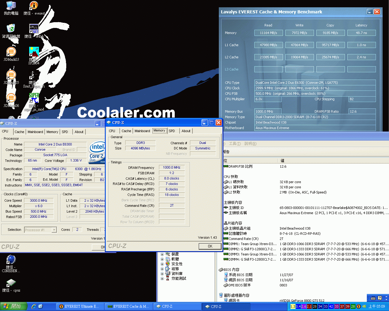Screen dimensions: 389x311
Task: Select the 主機板名稱 row
Action: (306, 213)
